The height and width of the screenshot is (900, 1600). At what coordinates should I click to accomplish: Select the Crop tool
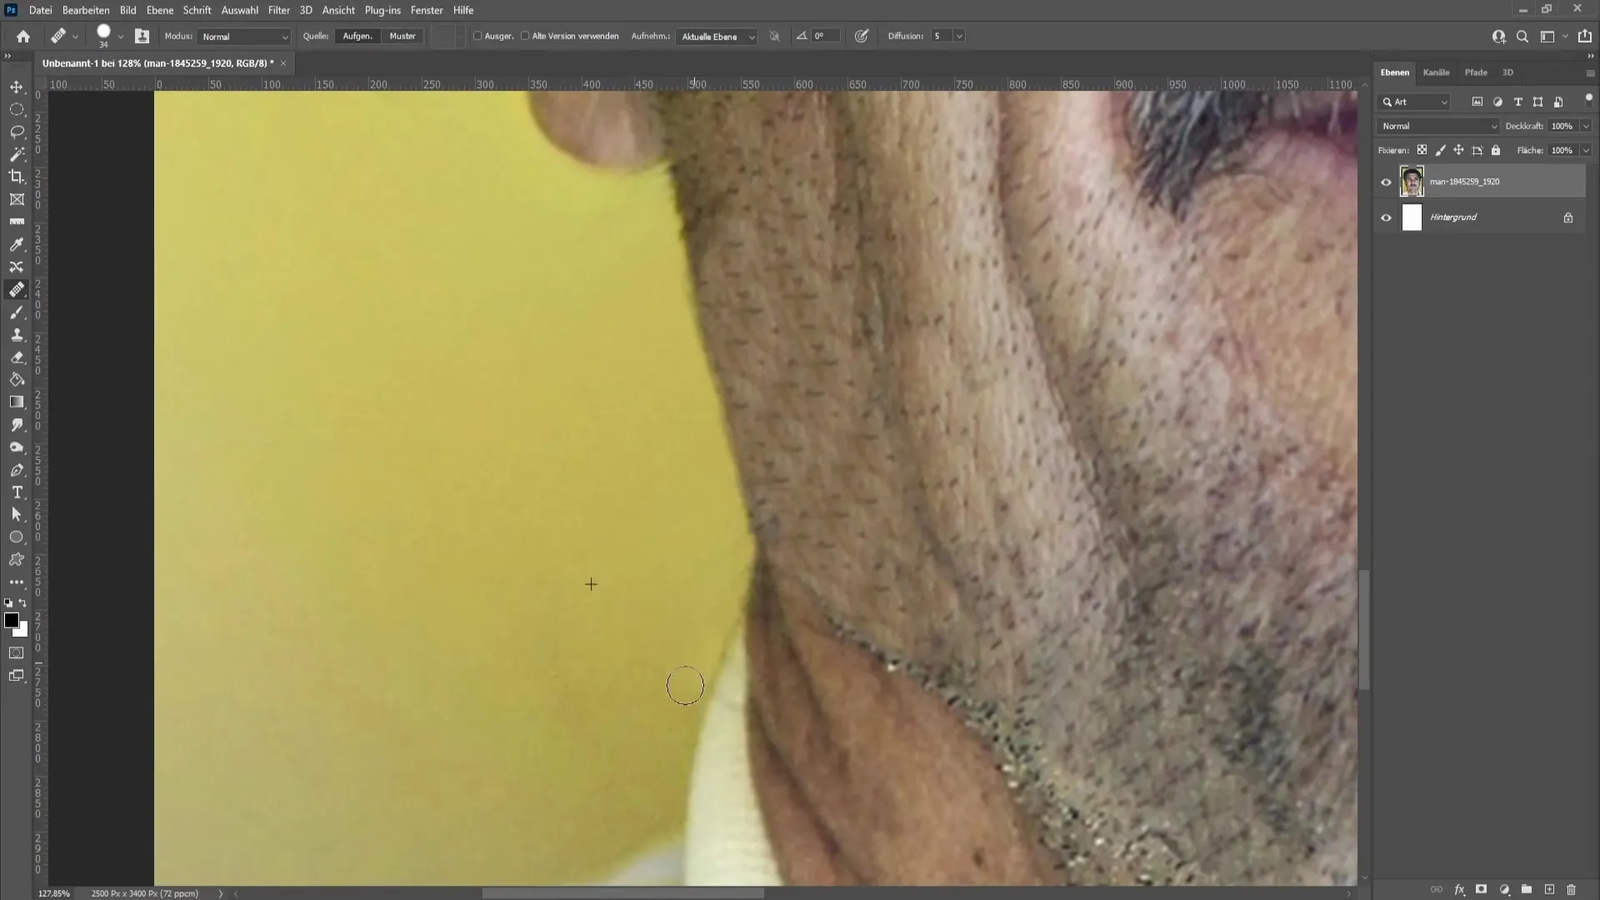tap(17, 176)
